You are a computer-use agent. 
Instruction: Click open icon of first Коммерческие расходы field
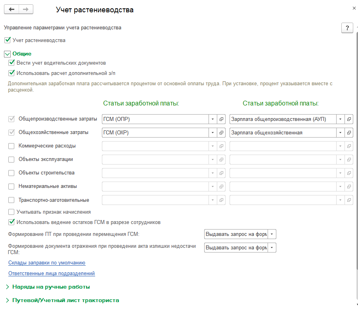point(221,146)
